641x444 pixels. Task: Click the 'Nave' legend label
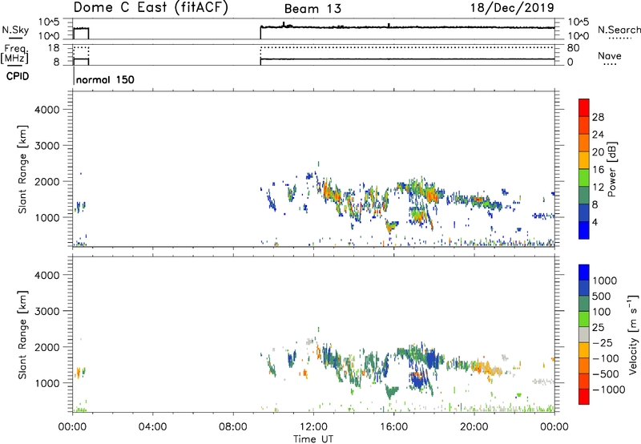610,55
